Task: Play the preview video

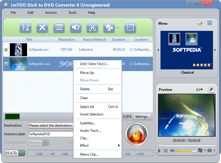Action: (x=159, y=151)
